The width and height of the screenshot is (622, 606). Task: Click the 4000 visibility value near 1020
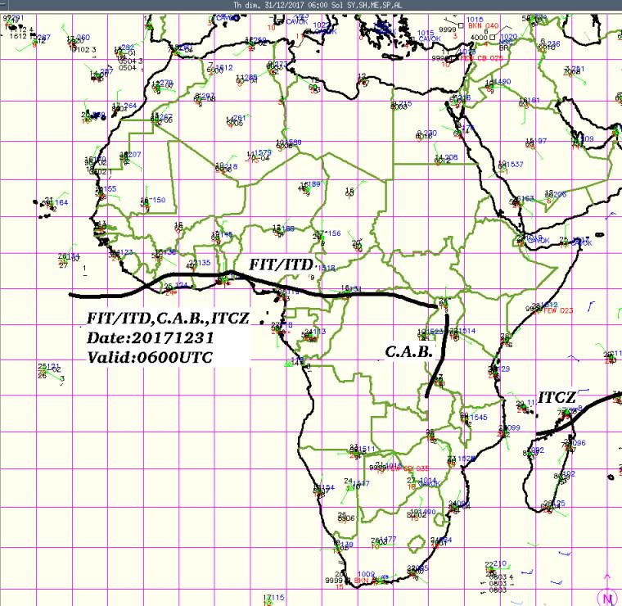pos(480,38)
